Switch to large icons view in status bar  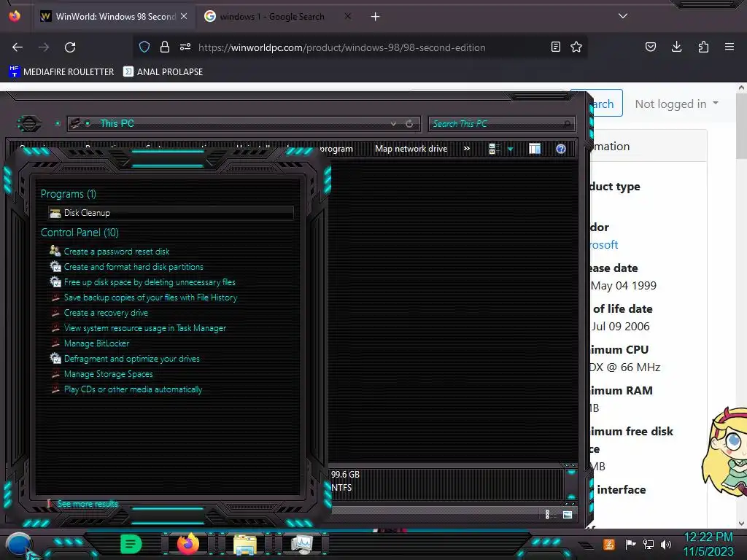[568, 514]
